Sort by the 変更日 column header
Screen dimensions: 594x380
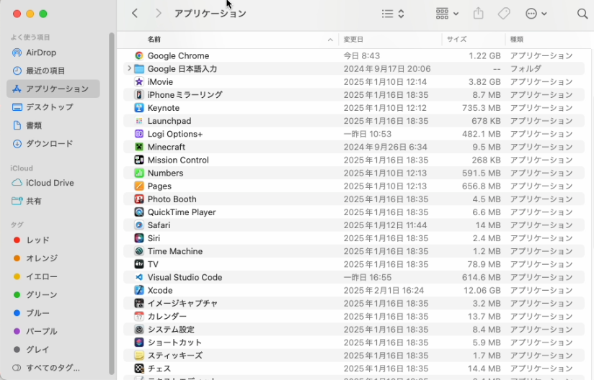click(x=390, y=40)
